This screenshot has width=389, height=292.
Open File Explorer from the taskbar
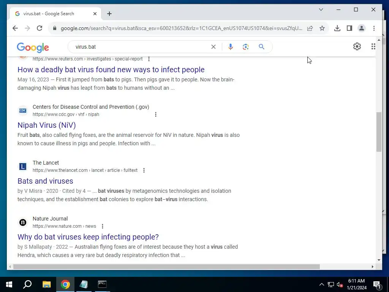(x=46, y=284)
